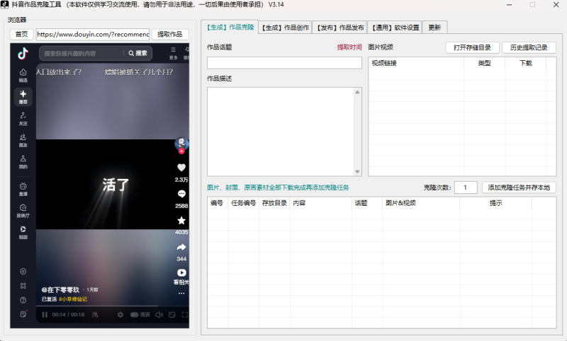Focus the Douyin search input field

(x=82, y=53)
